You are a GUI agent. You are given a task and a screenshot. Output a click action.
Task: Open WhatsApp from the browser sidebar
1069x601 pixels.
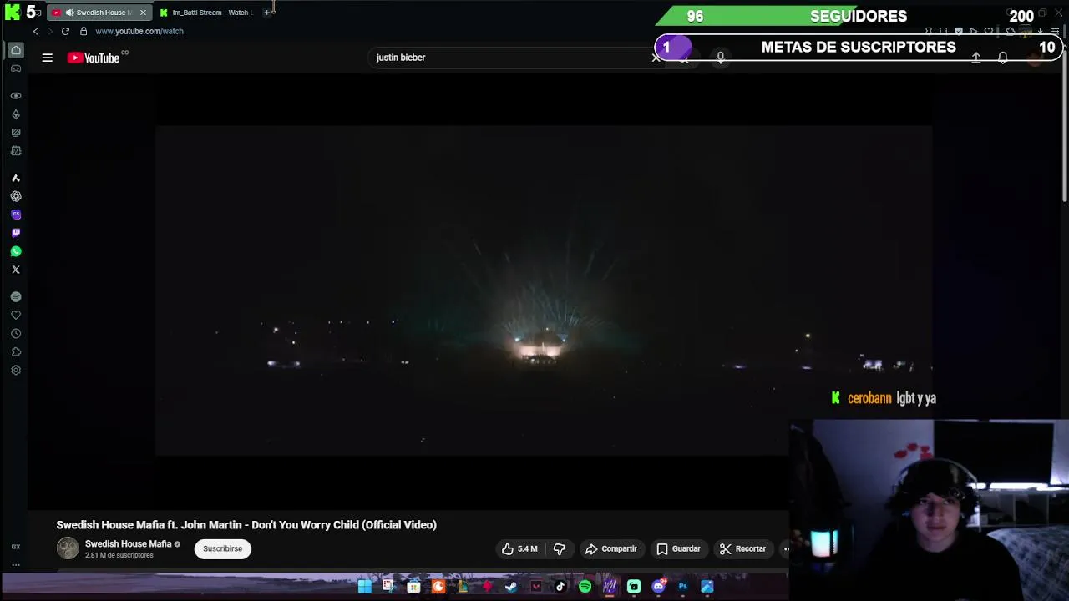click(x=16, y=251)
